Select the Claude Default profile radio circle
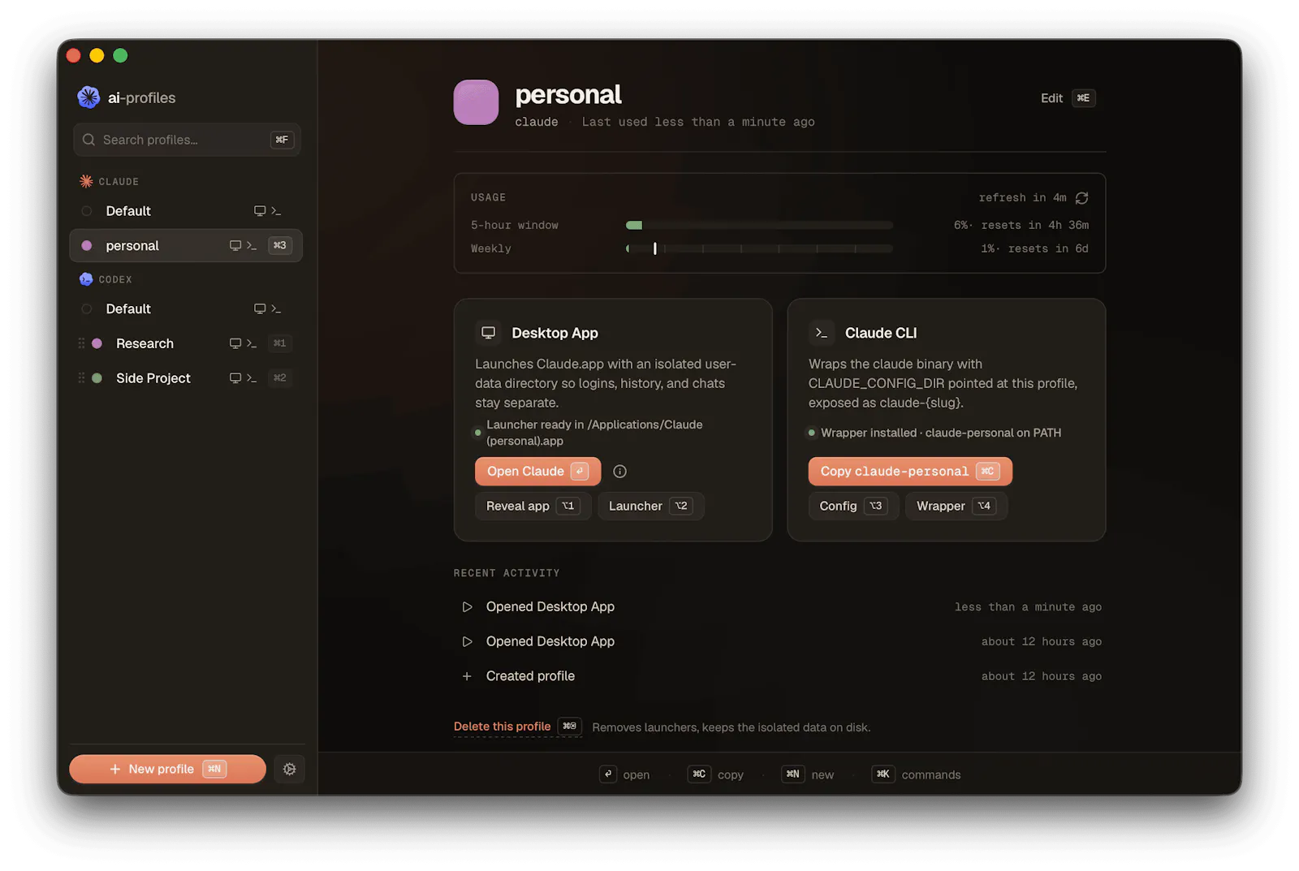The height and width of the screenshot is (871, 1299). [x=87, y=211]
